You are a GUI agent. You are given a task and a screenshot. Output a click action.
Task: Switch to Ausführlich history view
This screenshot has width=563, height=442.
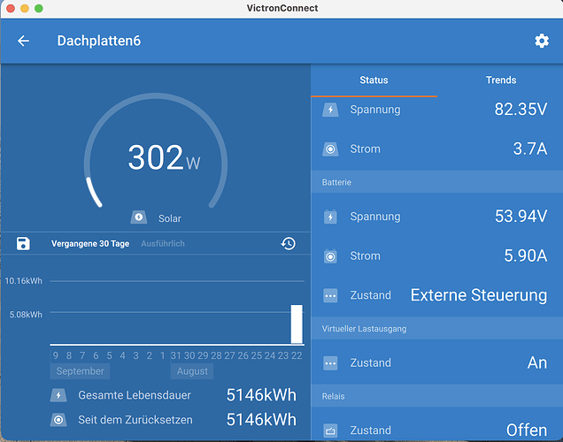point(163,244)
